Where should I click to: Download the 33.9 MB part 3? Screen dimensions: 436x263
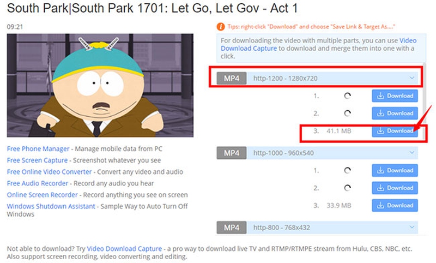[x=395, y=205]
